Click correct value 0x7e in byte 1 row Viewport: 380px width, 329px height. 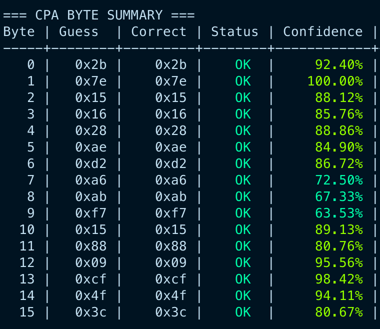[171, 81]
